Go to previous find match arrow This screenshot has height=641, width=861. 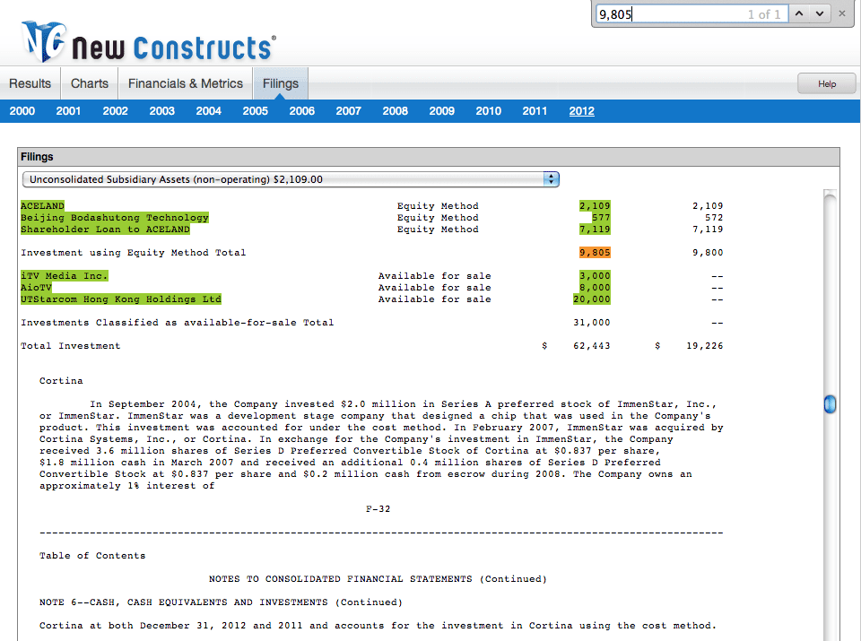click(799, 13)
